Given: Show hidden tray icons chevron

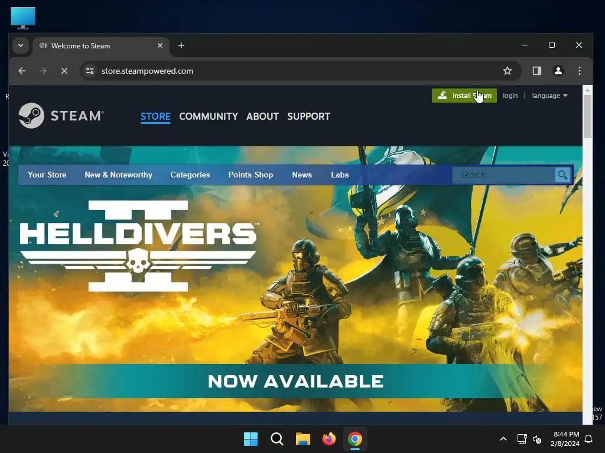Looking at the screenshot, I should 503,439.
